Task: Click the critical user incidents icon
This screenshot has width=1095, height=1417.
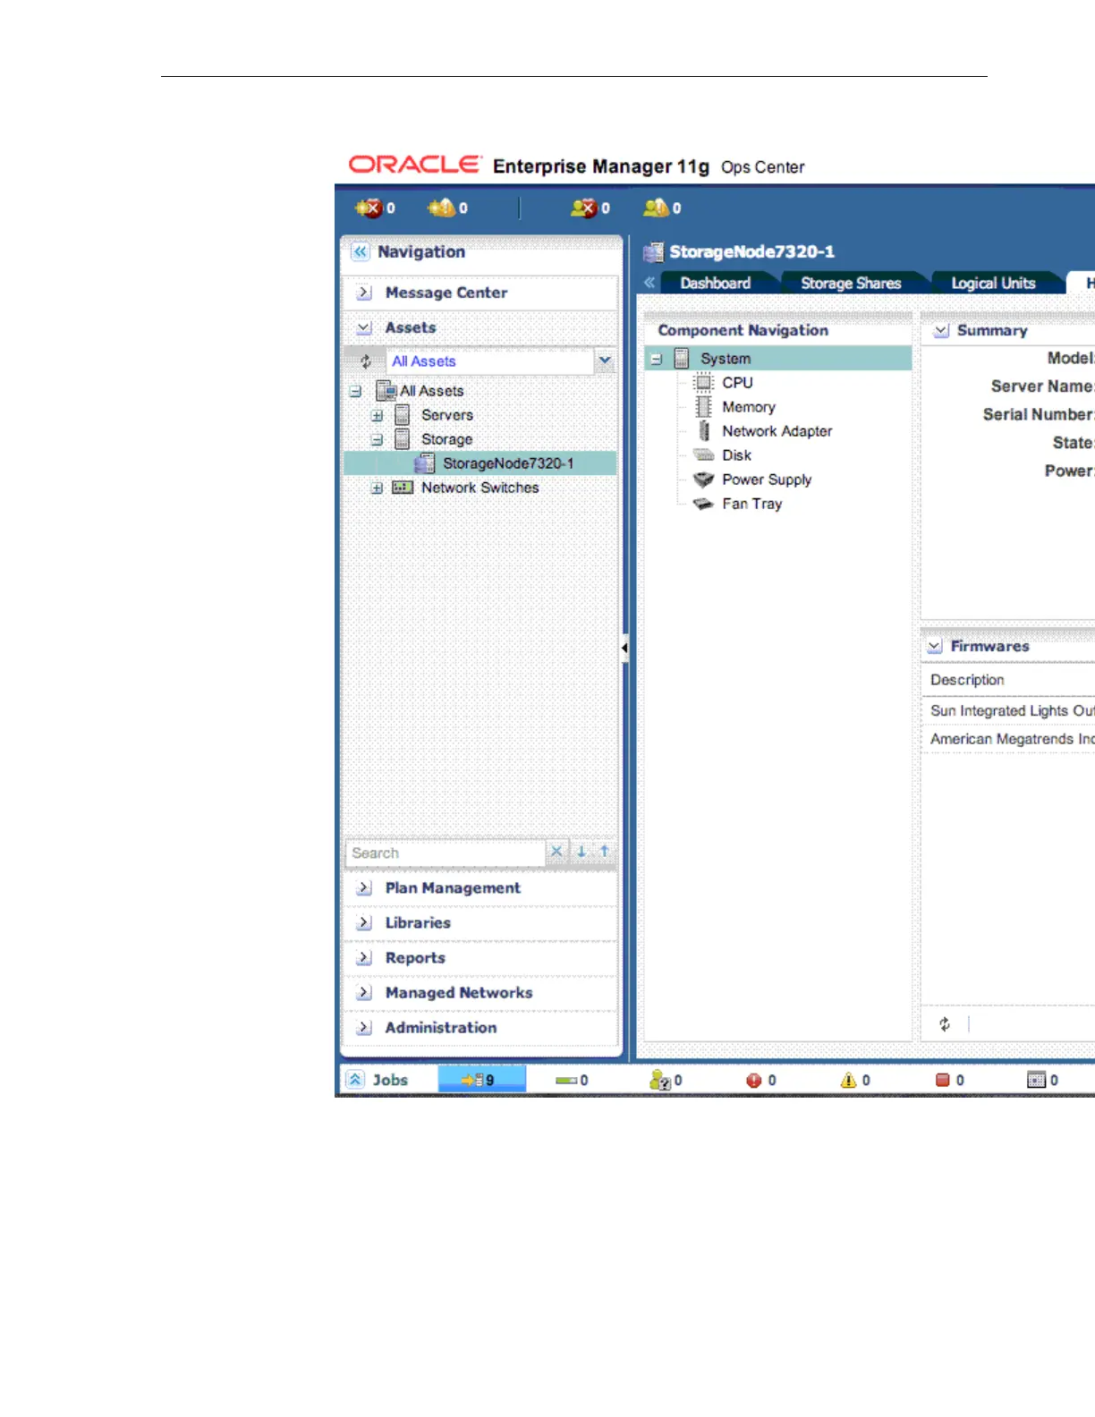Action: 583,208
